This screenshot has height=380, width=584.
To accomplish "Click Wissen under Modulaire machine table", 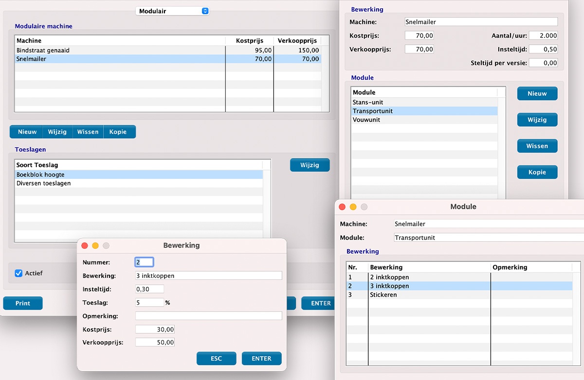I will coord(88,132).
